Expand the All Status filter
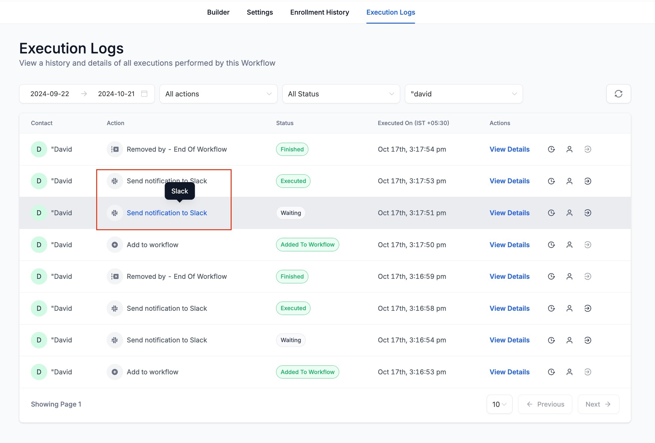Screen dimensions: 655x443 pos(341,94)
